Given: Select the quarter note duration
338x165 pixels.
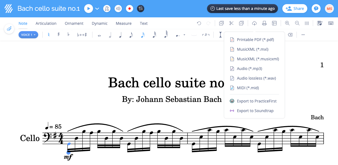Looking at the screenshot, I should coord(120,35).
